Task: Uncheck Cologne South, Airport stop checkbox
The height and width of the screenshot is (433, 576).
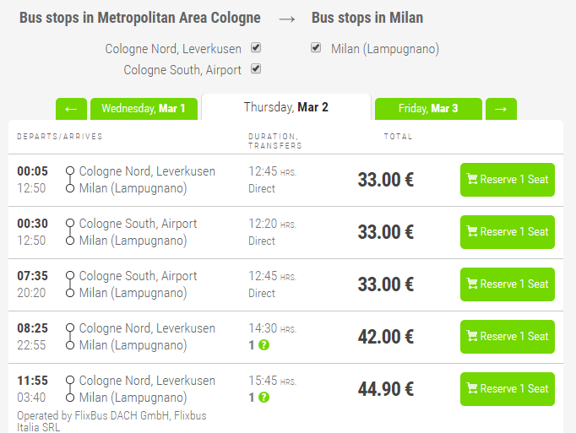Action: tap(256, 68)
